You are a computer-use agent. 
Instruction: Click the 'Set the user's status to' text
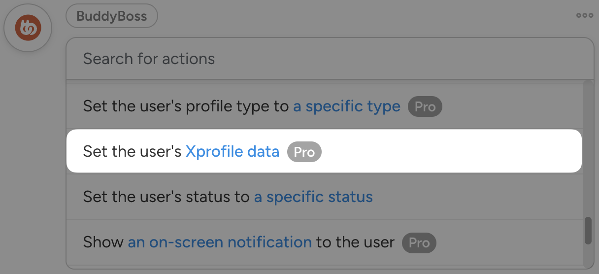tap(166, 197)
